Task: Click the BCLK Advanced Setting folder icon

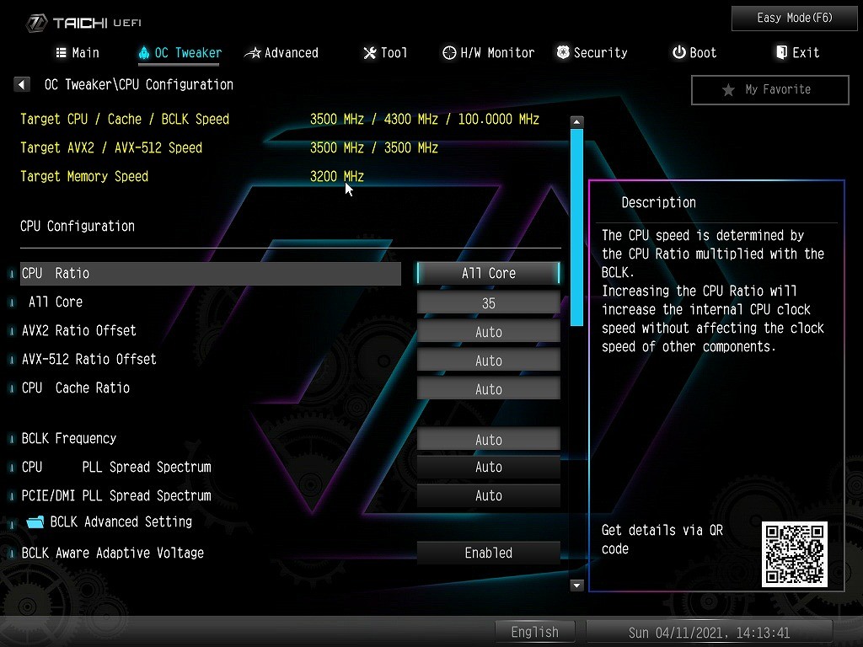Action: [35, 521]
